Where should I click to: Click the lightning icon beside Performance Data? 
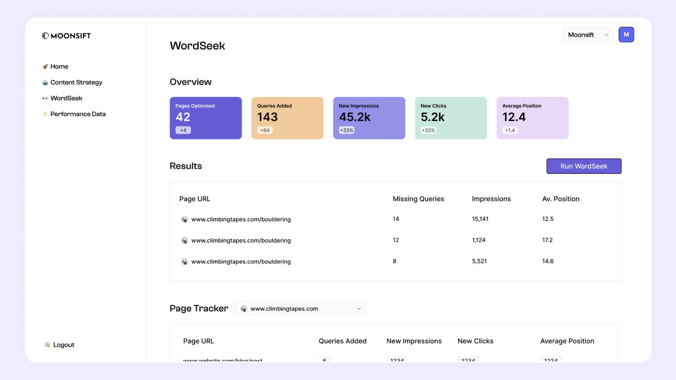45,114
